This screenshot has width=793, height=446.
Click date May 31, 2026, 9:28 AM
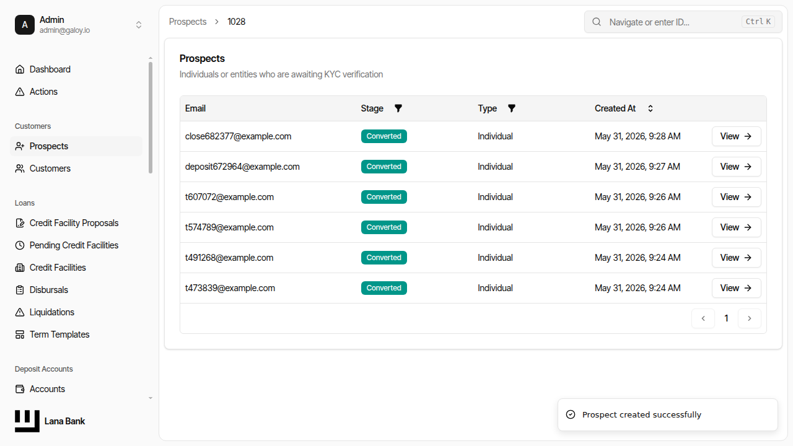point(637,136)
